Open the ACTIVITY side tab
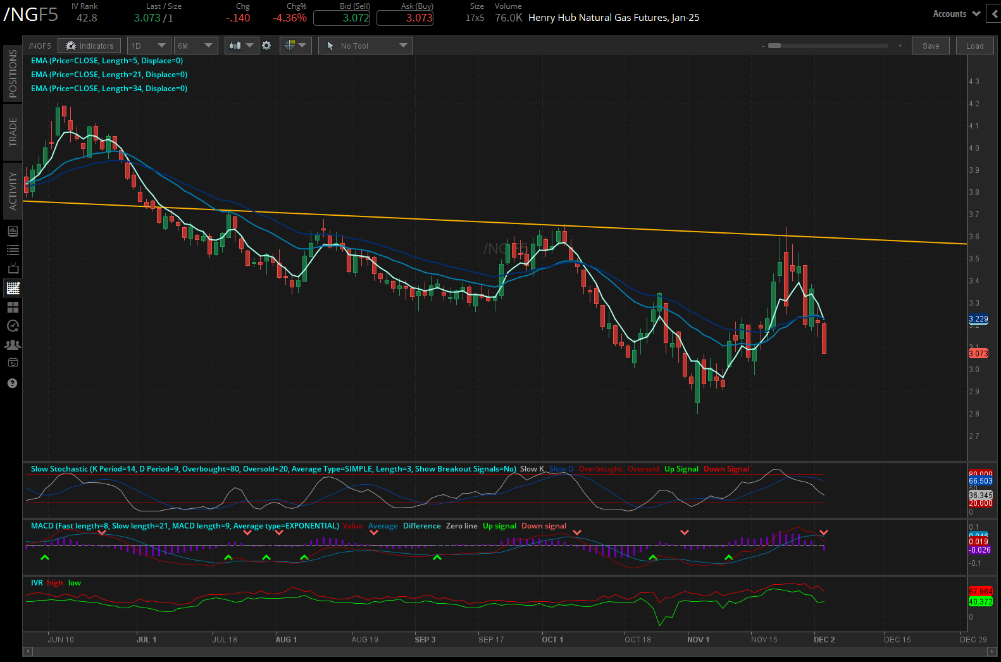Image resolution: width=1001 pixels, height=662 pixels. 13,190
